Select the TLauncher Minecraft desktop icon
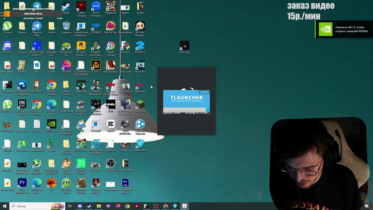The image size is (373, 210). pos(140,106)
